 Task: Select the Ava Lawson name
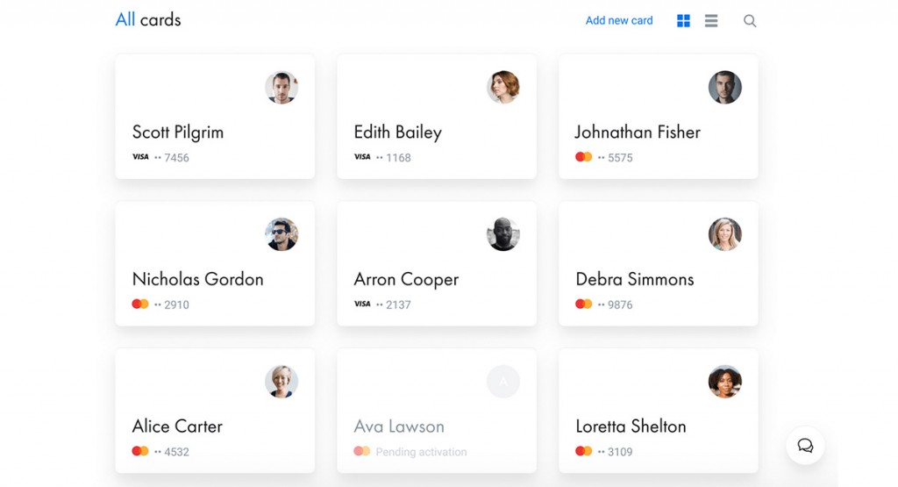pos(399,426)
